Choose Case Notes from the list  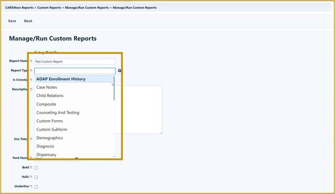tap(74, 87)
